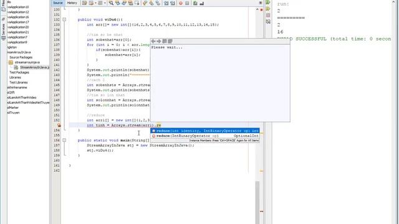Image resolution: width=399 pixels, height=224 pixels.
Task: Select JavaApplication21 project in tree
Action: (18, 32)
